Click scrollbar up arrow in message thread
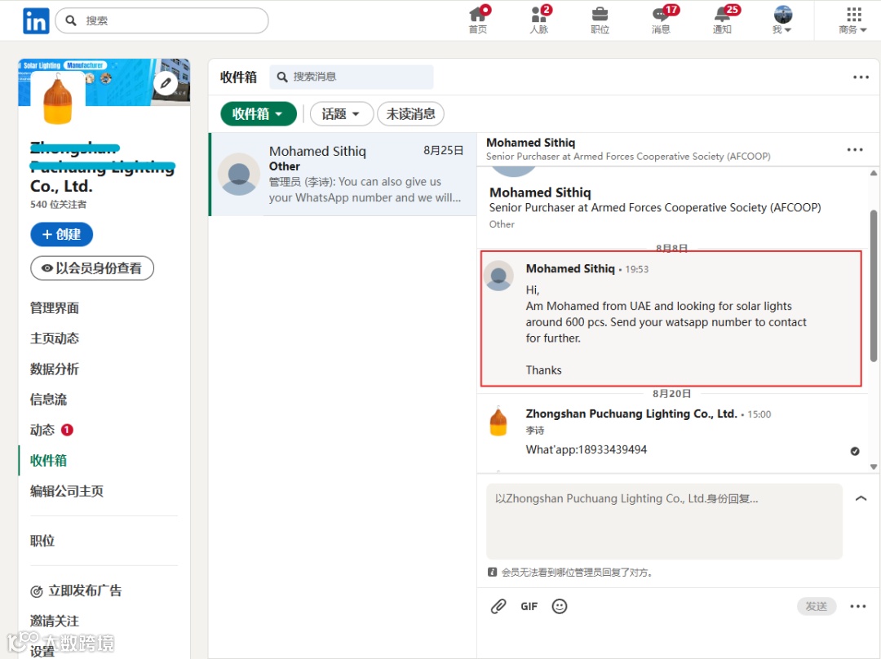 874,173
